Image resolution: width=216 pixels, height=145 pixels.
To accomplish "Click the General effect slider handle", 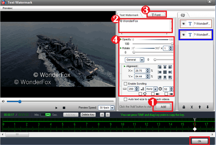I will (155, 60).
